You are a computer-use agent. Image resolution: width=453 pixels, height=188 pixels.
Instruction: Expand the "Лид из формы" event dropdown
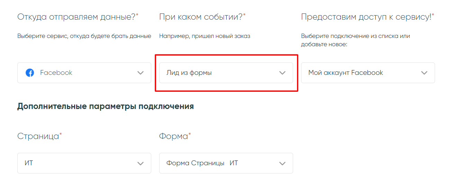(x=226, y=73)
